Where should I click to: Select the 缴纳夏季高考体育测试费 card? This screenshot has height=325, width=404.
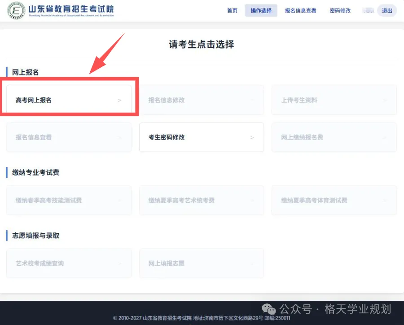click(334, 200)
